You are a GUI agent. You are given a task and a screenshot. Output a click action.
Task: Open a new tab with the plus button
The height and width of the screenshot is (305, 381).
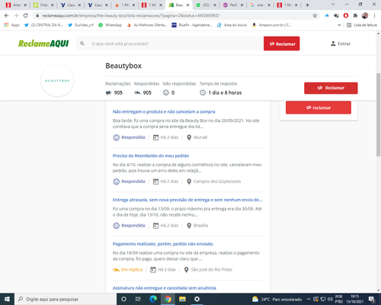pyautogui.click(x=307, y=5)
